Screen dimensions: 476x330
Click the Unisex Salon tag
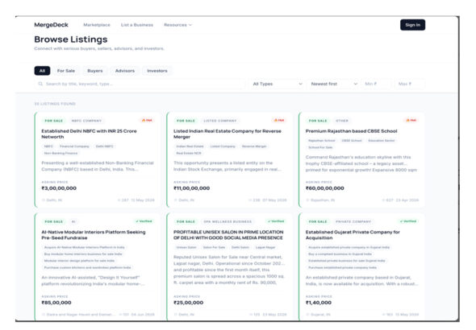coord(186,247)
